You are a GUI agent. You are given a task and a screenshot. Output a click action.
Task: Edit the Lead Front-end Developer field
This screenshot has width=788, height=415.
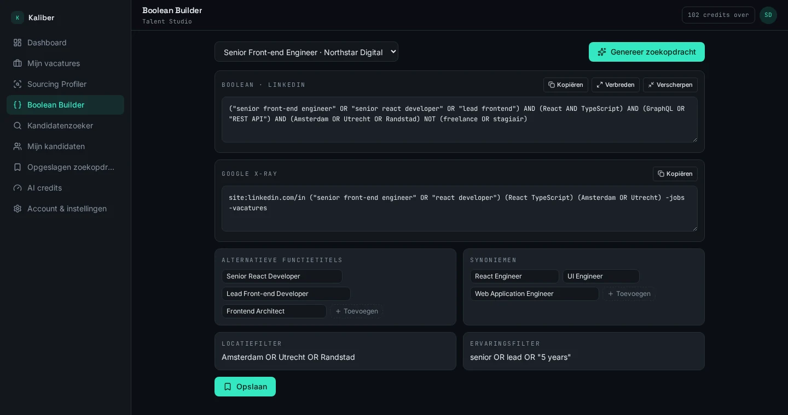click(x=286, y=294)
